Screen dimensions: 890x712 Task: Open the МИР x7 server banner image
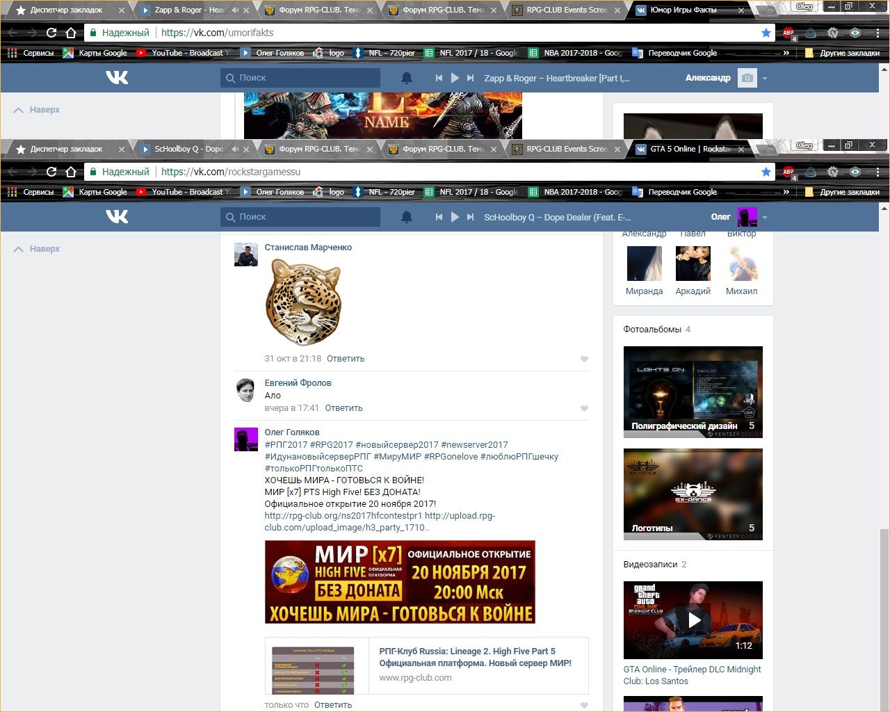pos(400,582)
